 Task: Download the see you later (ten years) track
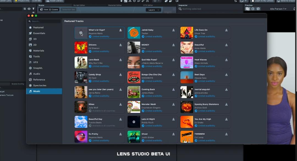(120, 90)
